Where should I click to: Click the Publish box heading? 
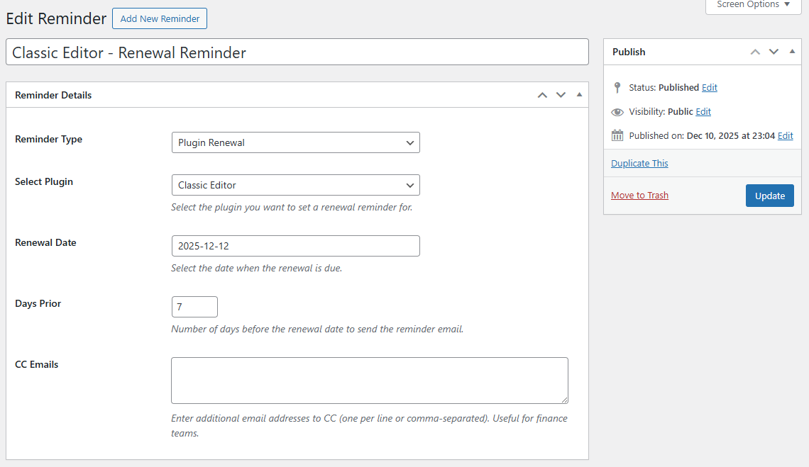click(x=629, y=52)
